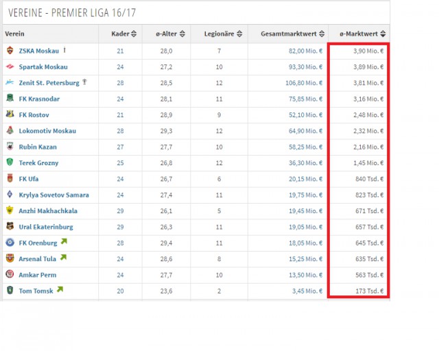Click FK Krasnodar total value 75,85 Mio. €
This screenshot has width=439, height=351.
tap(305, 99)
